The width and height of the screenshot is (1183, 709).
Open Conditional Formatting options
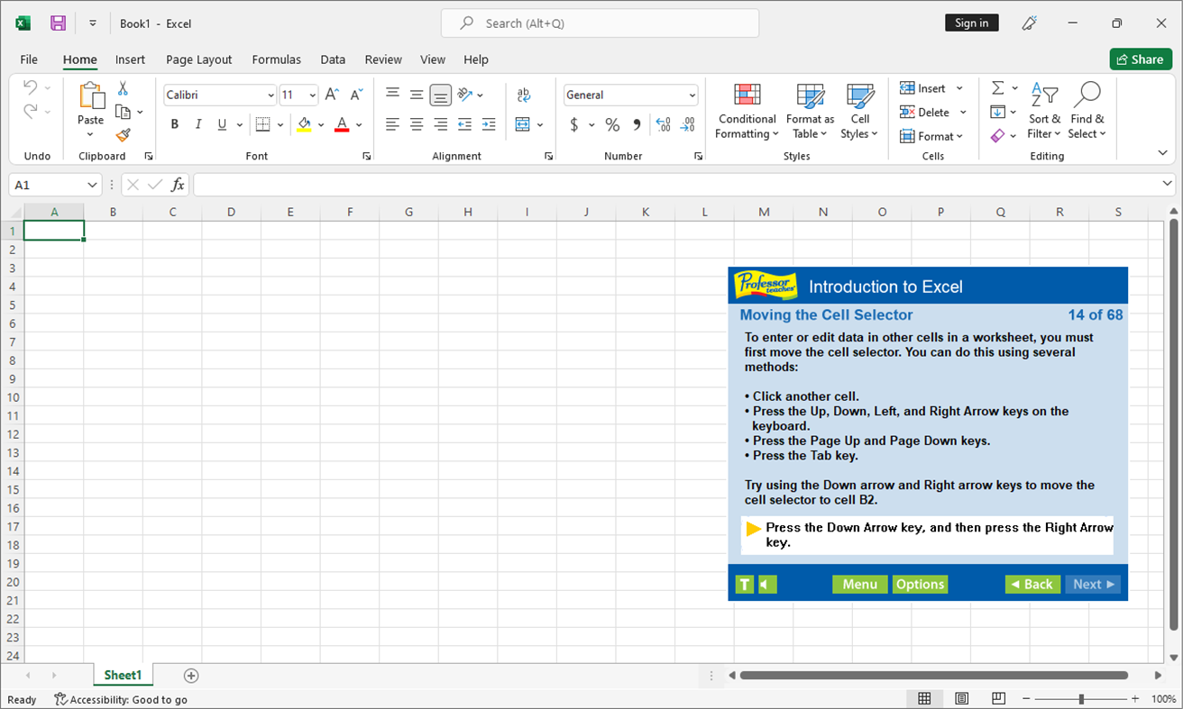[747, 112]
